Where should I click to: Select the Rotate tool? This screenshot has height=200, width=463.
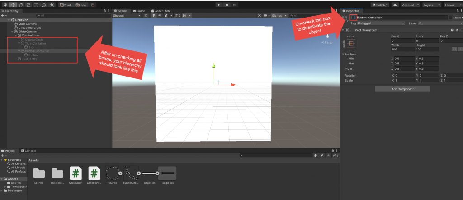(x=21, y=5)
